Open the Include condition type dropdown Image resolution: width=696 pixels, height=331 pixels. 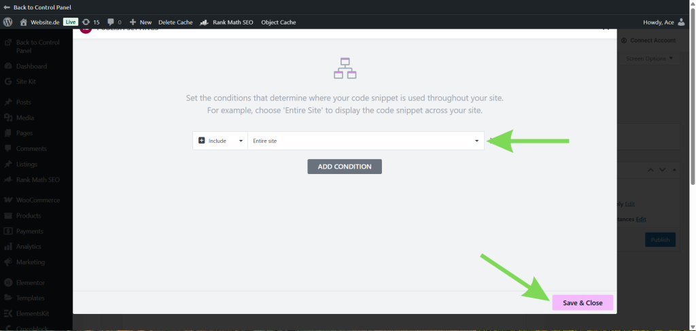pyautogui.click(x=220, y=141)
